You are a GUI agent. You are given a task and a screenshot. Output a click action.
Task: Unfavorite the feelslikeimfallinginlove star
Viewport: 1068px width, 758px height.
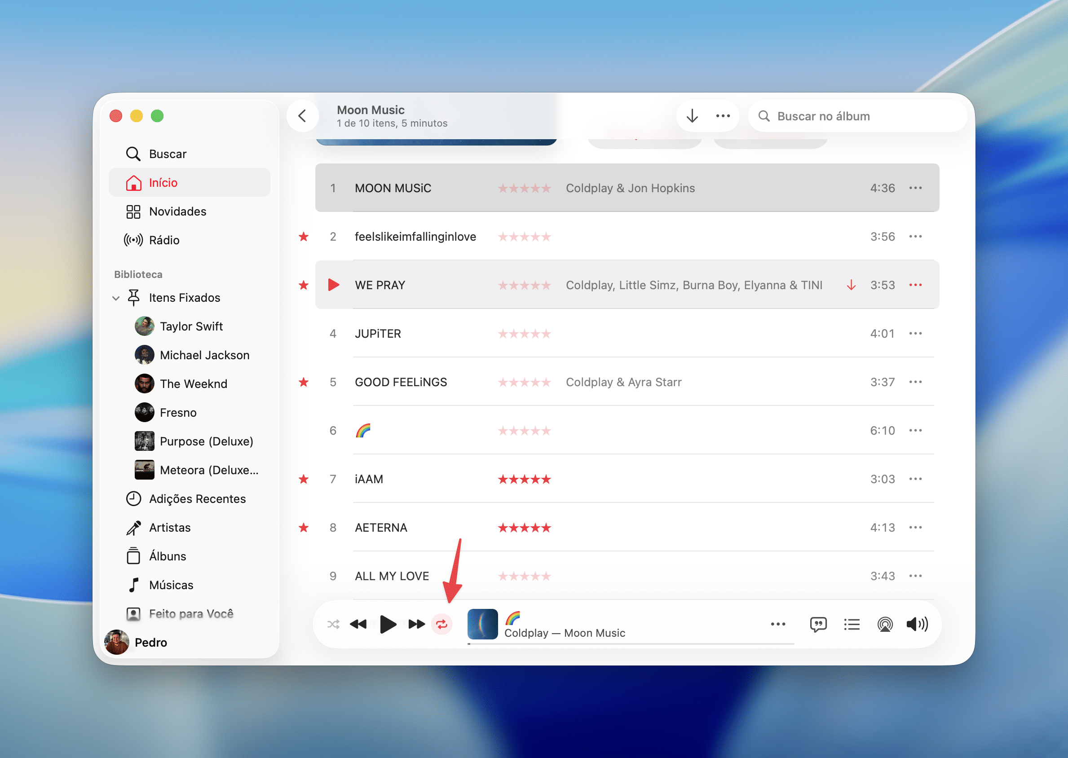[x=304, y=237]
